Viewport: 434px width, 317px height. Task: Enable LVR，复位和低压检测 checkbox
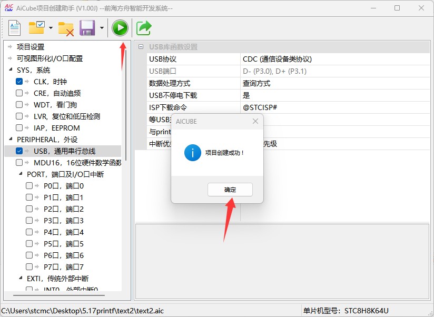click(19, 116)
